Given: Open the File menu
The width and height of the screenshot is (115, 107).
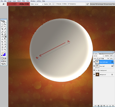Looking at the screenshot, I should click(2, 1).
